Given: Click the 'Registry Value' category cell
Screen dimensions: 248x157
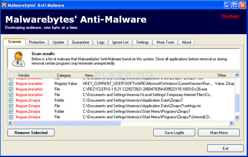Looking at the screenshot, I should click(66, 84).
